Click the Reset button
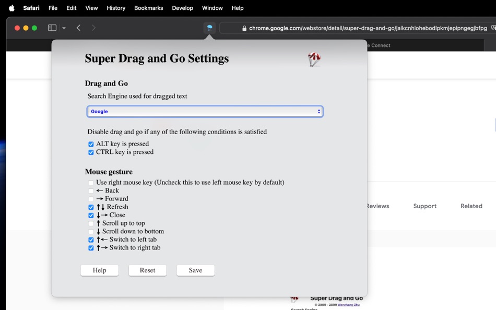This screenshot has height=310, width=496. pyautogui.click(x=147, y=270)
